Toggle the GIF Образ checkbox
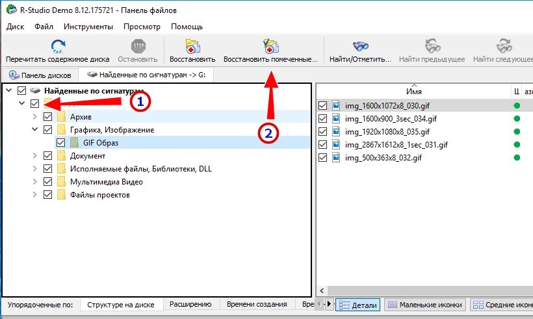 point(60,143)
